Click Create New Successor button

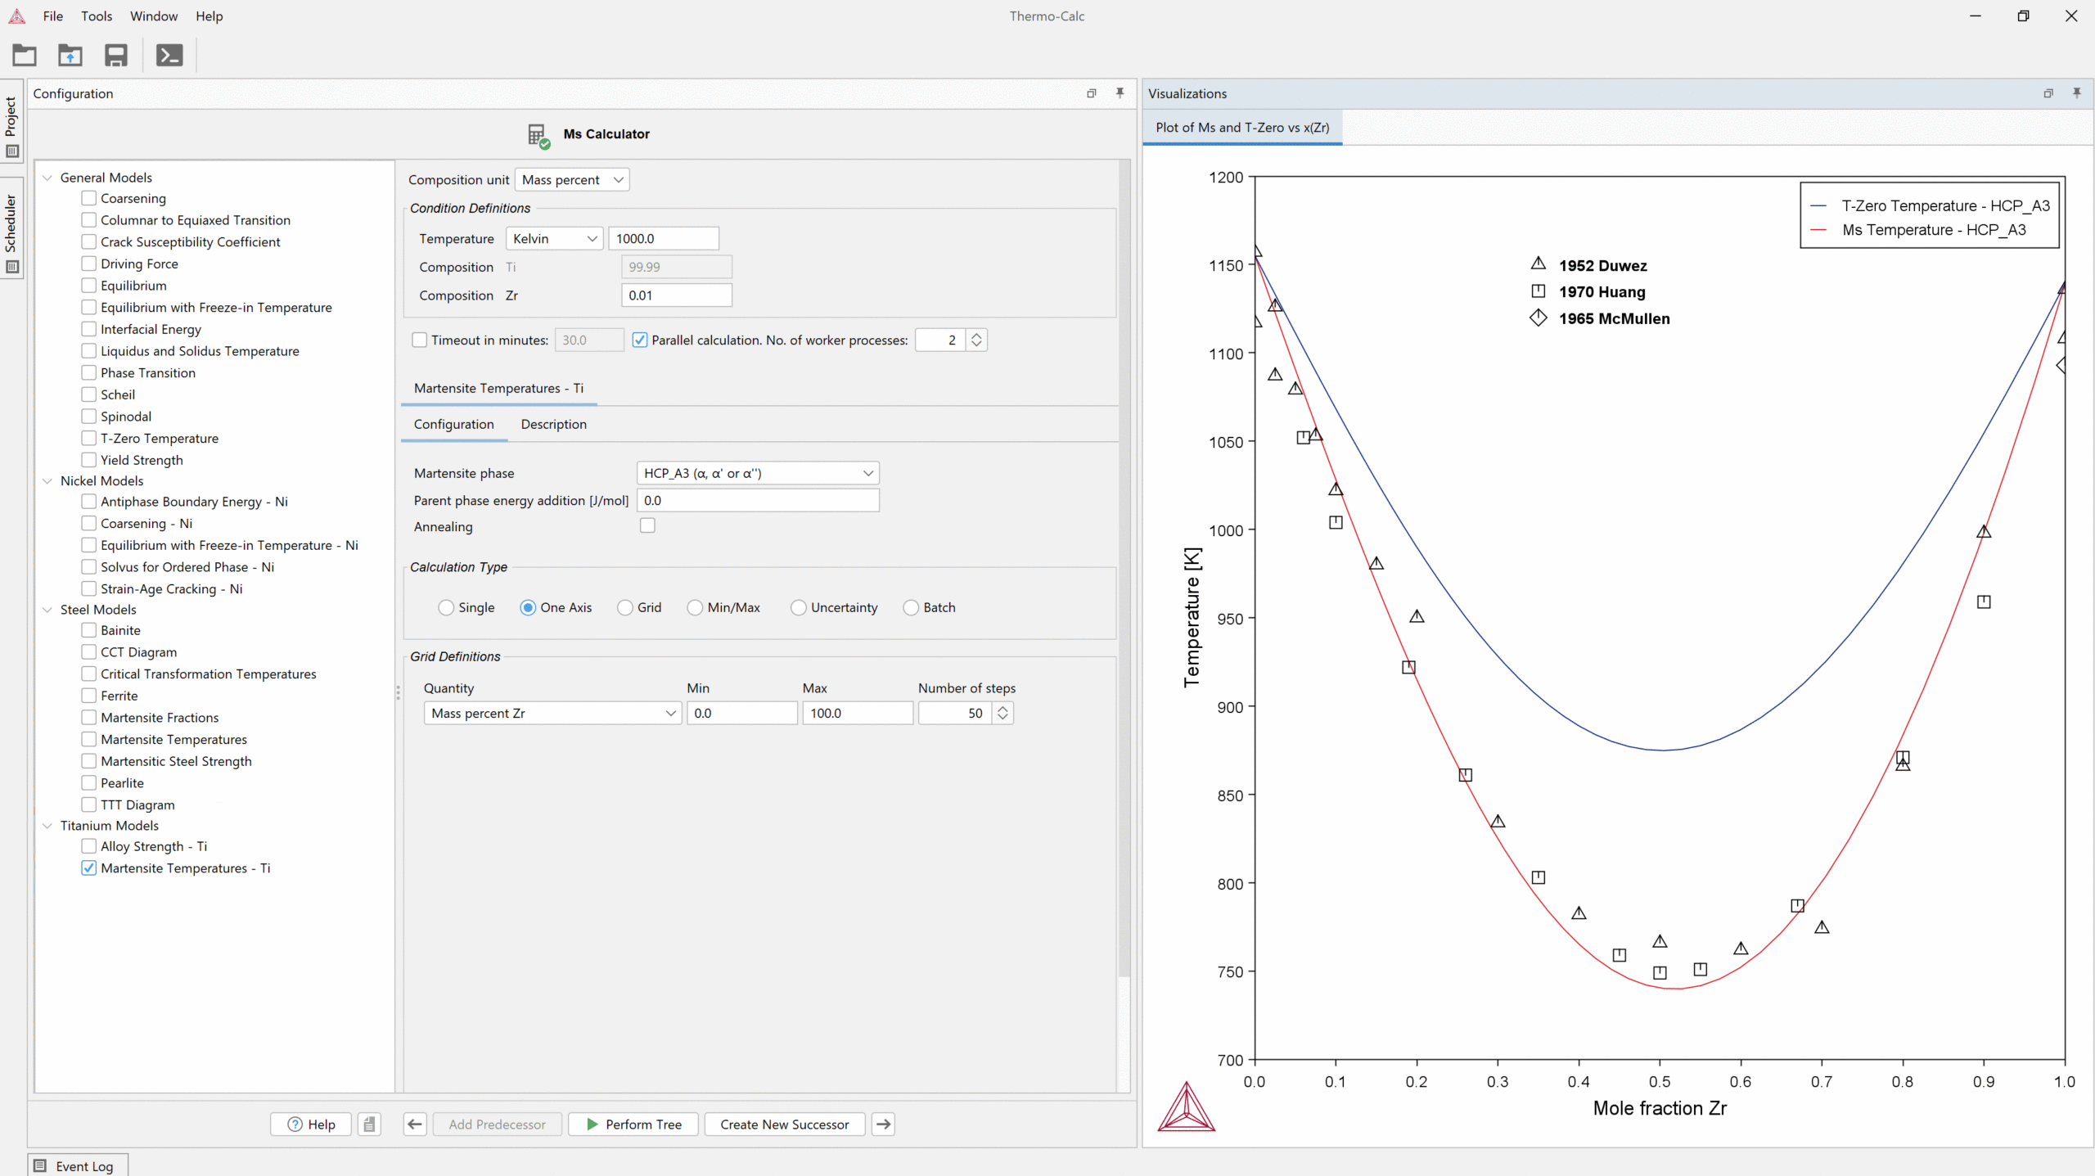coord(784,1124)
